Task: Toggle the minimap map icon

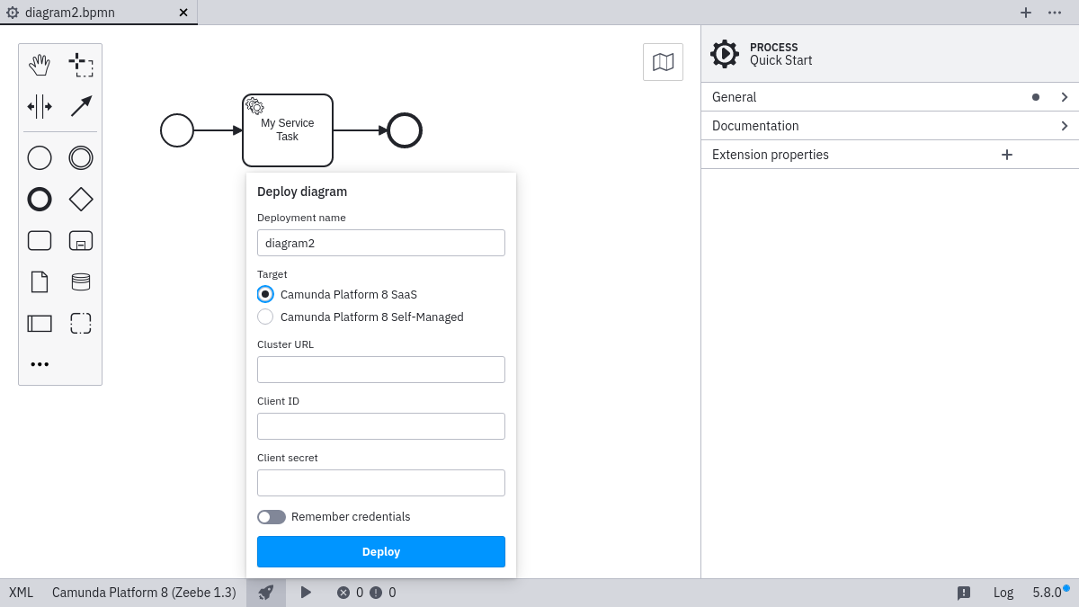Action: pyautogui.click(x=663, y=62)
